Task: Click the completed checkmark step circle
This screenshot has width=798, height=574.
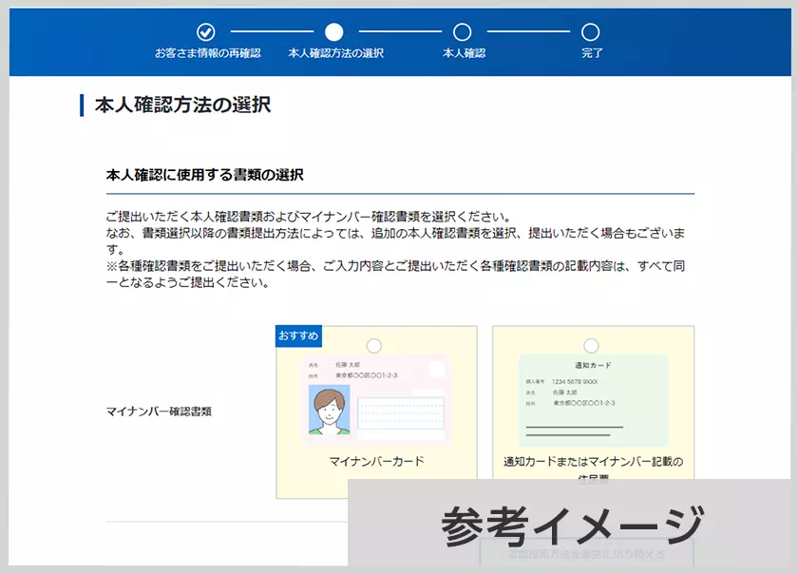Action: (206, 32)
